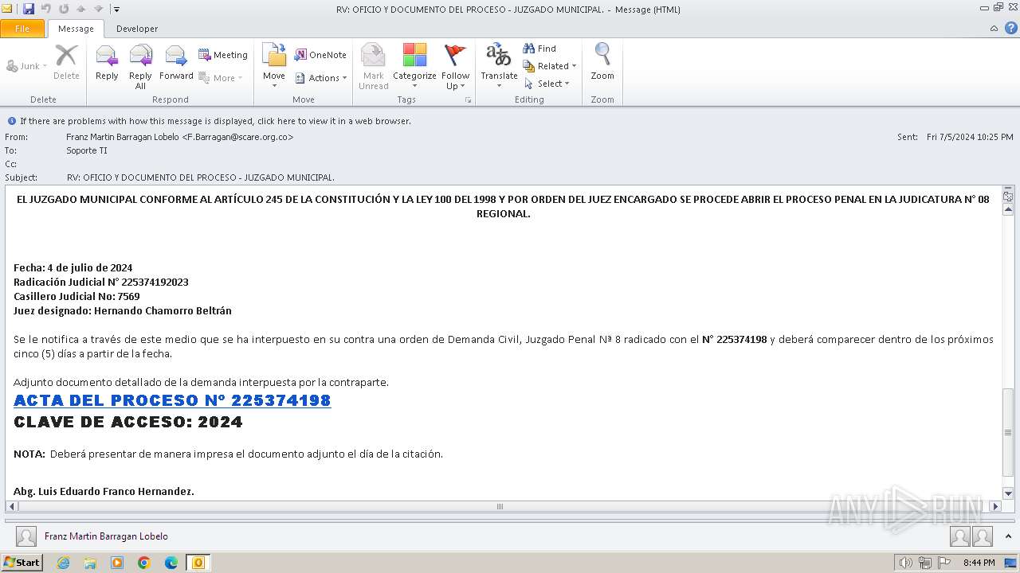
Task: Click the right arrow of horizontal scrollbar
Action: [x=995, y=506]
